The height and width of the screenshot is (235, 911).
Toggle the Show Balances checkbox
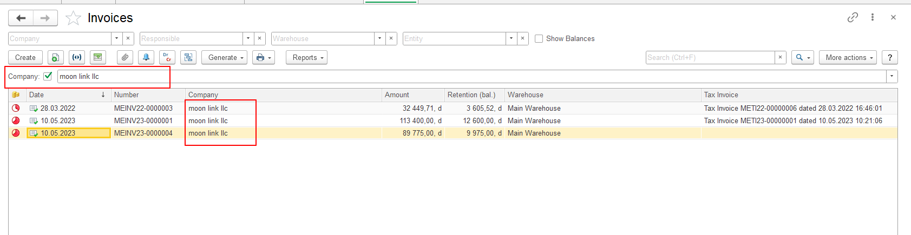tap(539, 38)
